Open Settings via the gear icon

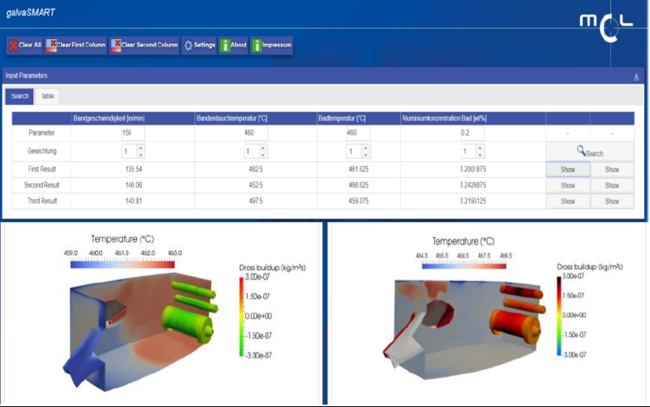[x=188, y=45]
